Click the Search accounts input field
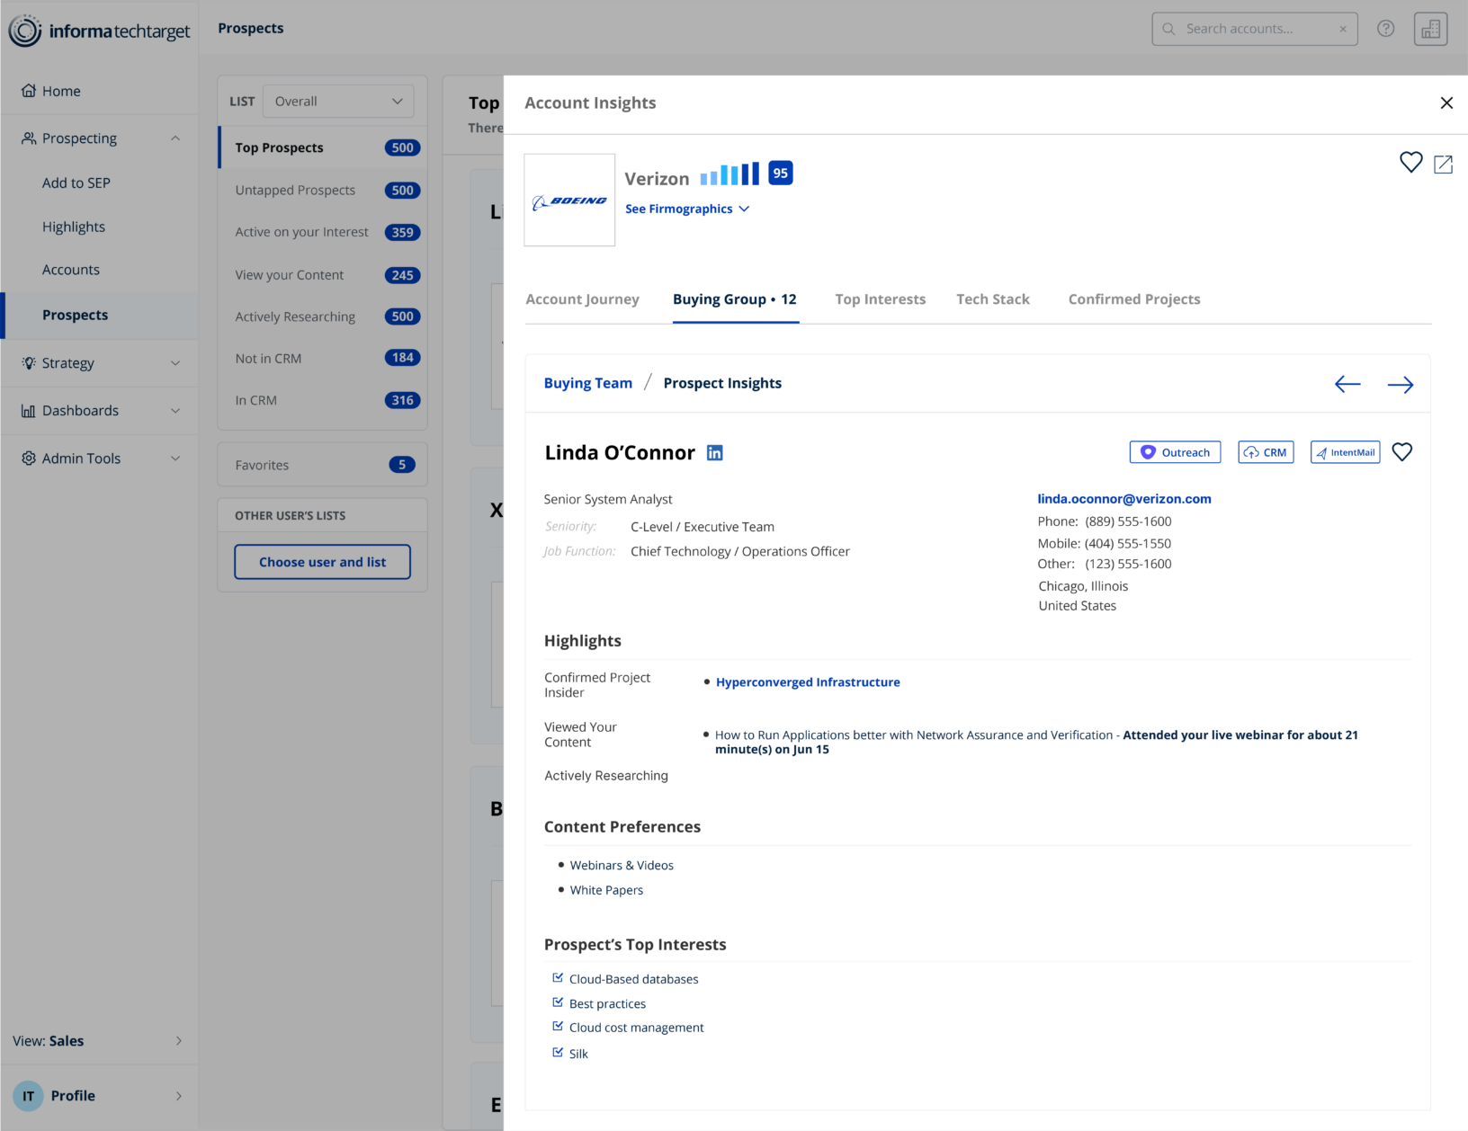This screenshot has width=1468, height=1131. pos(1255,29)
